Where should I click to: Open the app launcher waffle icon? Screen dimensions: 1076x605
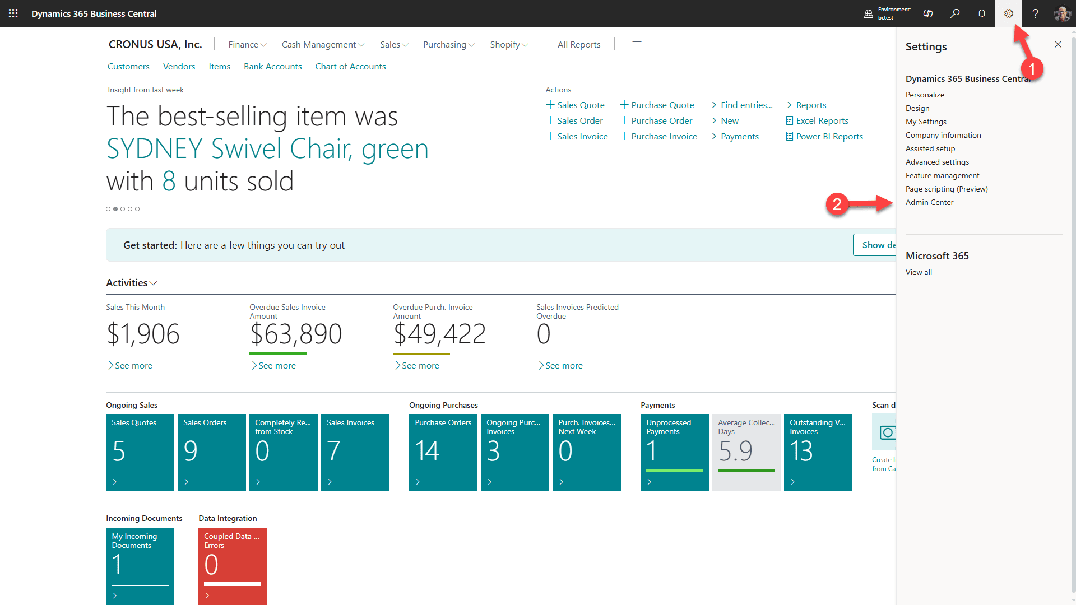[x=13, y=13]
